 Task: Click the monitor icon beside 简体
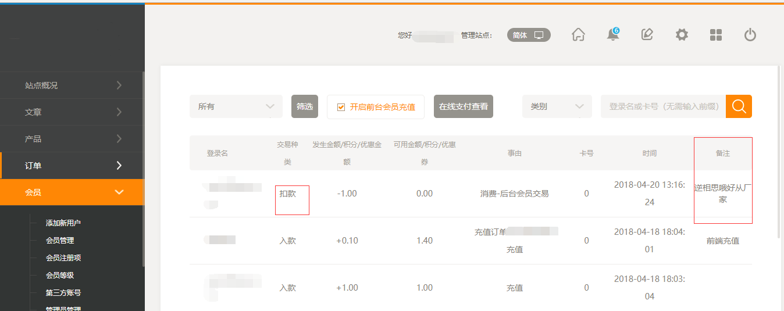pyautogui.click(x=539, y=35)
